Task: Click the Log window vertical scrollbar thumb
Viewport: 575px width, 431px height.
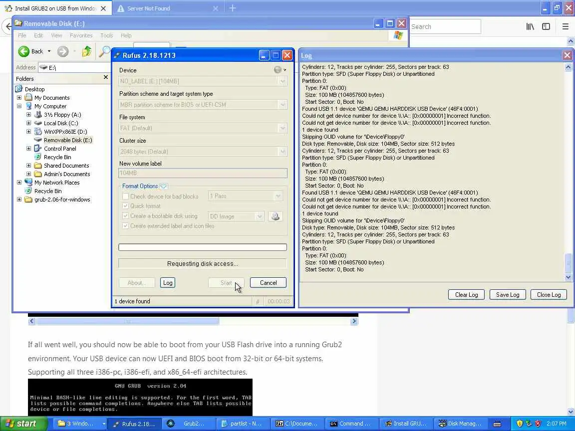Action: click(568, 262)
